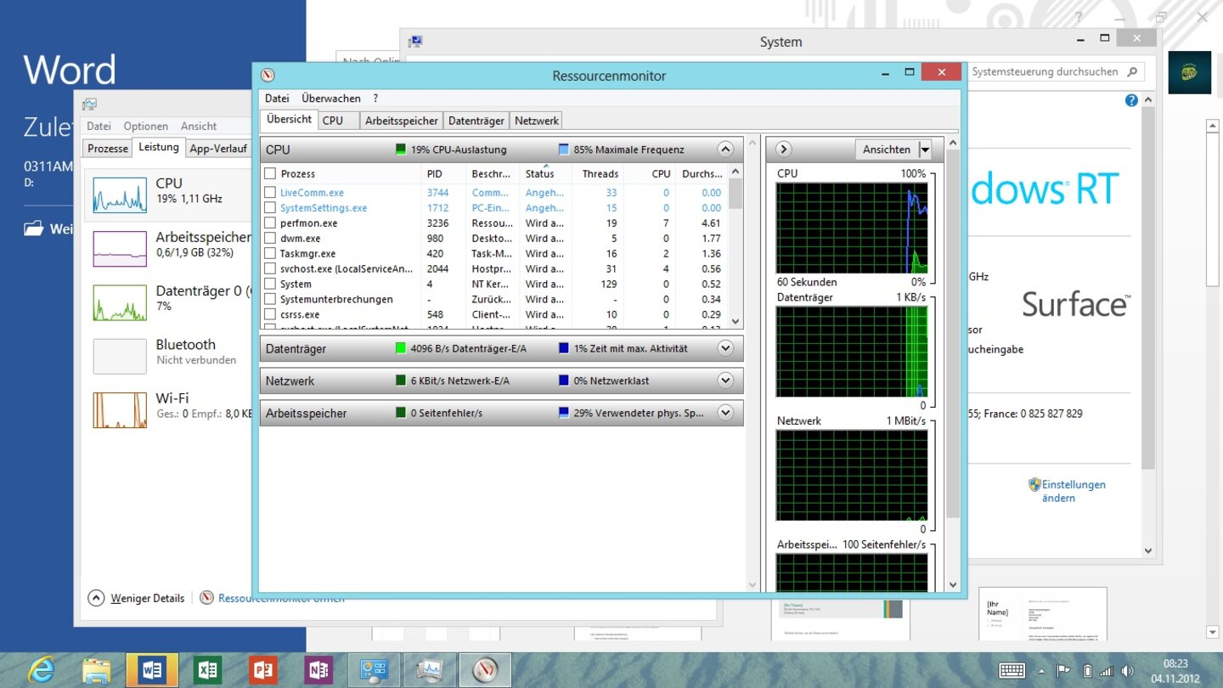1223x688 pixels.
Task: Click the graphs pane vertical scrollbar
Action: pos(952,365)
